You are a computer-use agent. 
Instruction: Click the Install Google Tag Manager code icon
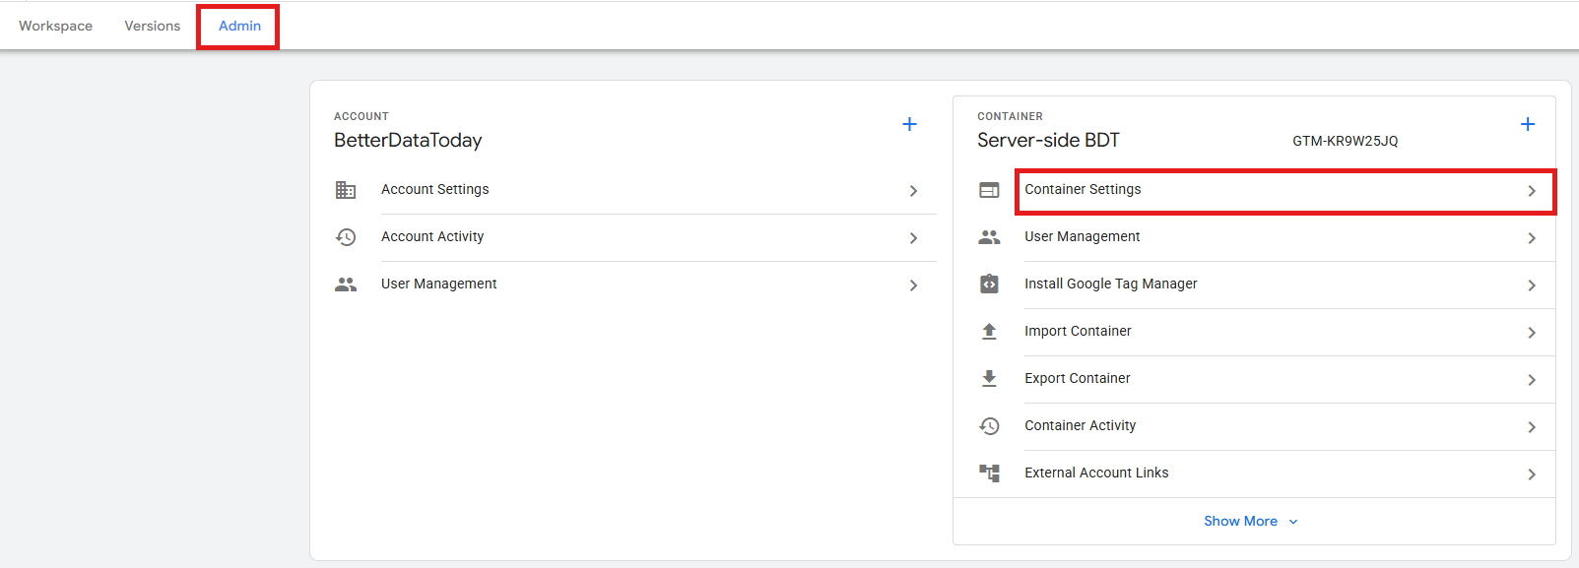(x=989, y=284)
